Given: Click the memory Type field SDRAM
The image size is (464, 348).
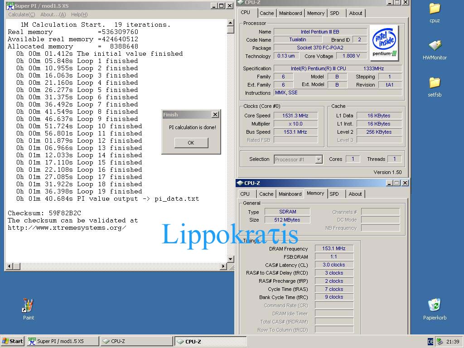Looking at the screenshot, I should pyautogui.click(x=287, y=212).
